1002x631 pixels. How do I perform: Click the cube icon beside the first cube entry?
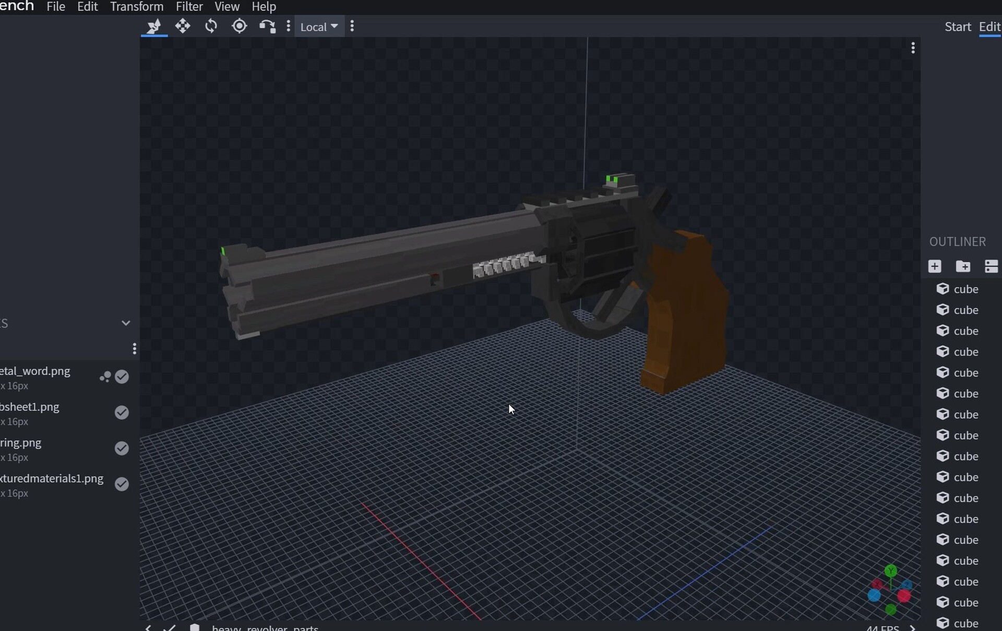coord(944,289)
